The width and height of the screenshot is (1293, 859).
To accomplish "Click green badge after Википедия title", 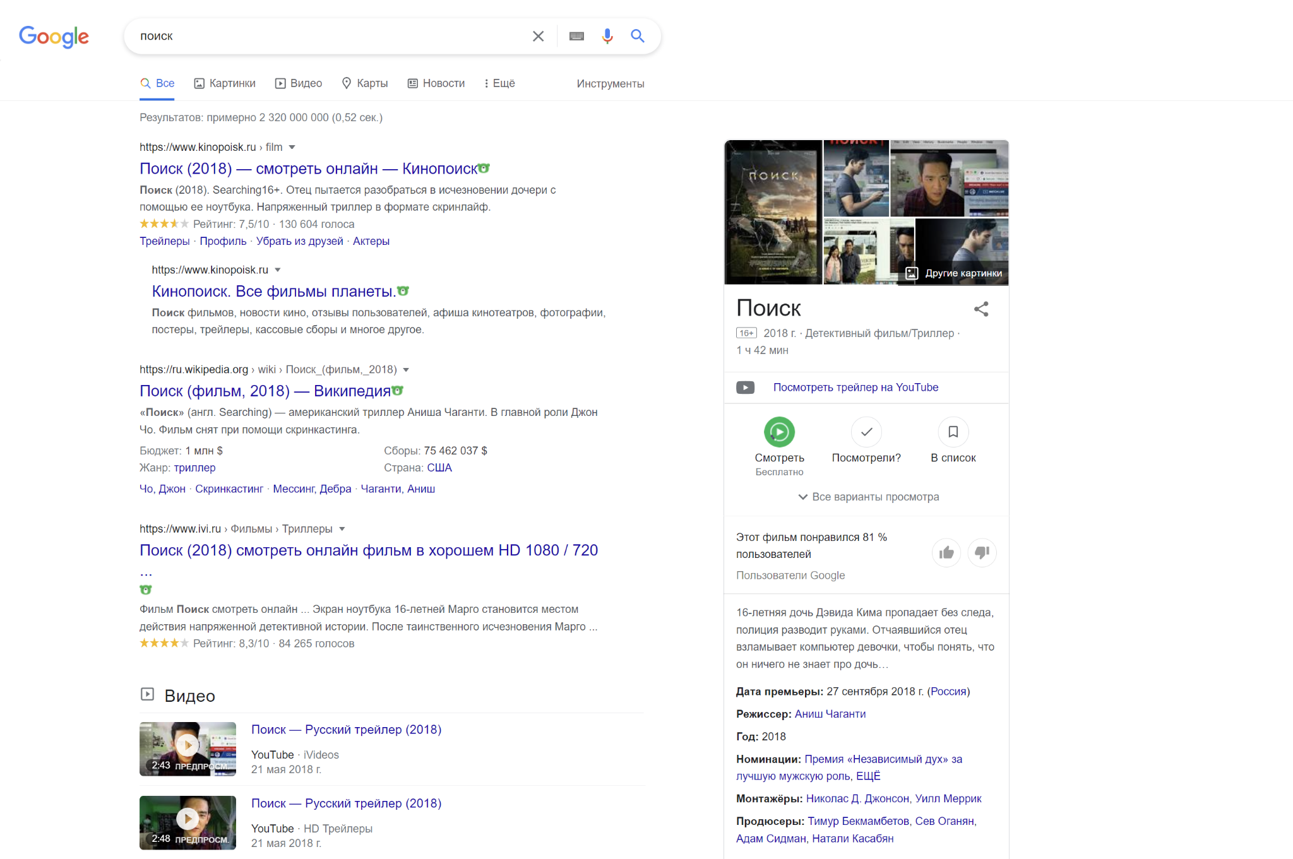I will (x=398, y=390).
